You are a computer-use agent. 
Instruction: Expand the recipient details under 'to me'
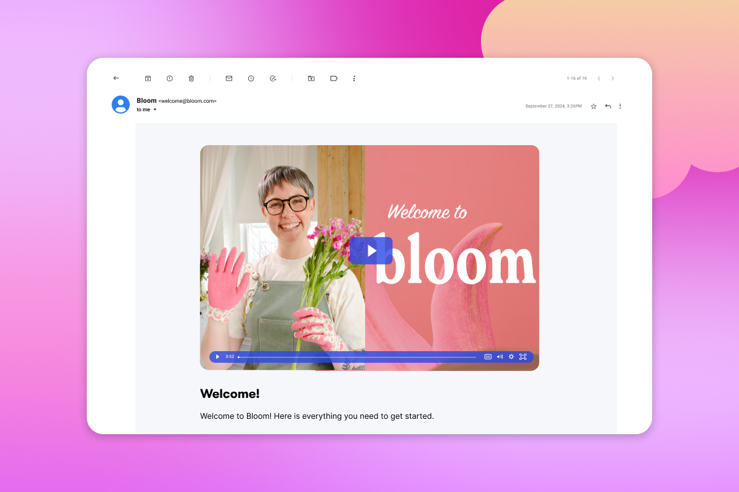(155, 109)
